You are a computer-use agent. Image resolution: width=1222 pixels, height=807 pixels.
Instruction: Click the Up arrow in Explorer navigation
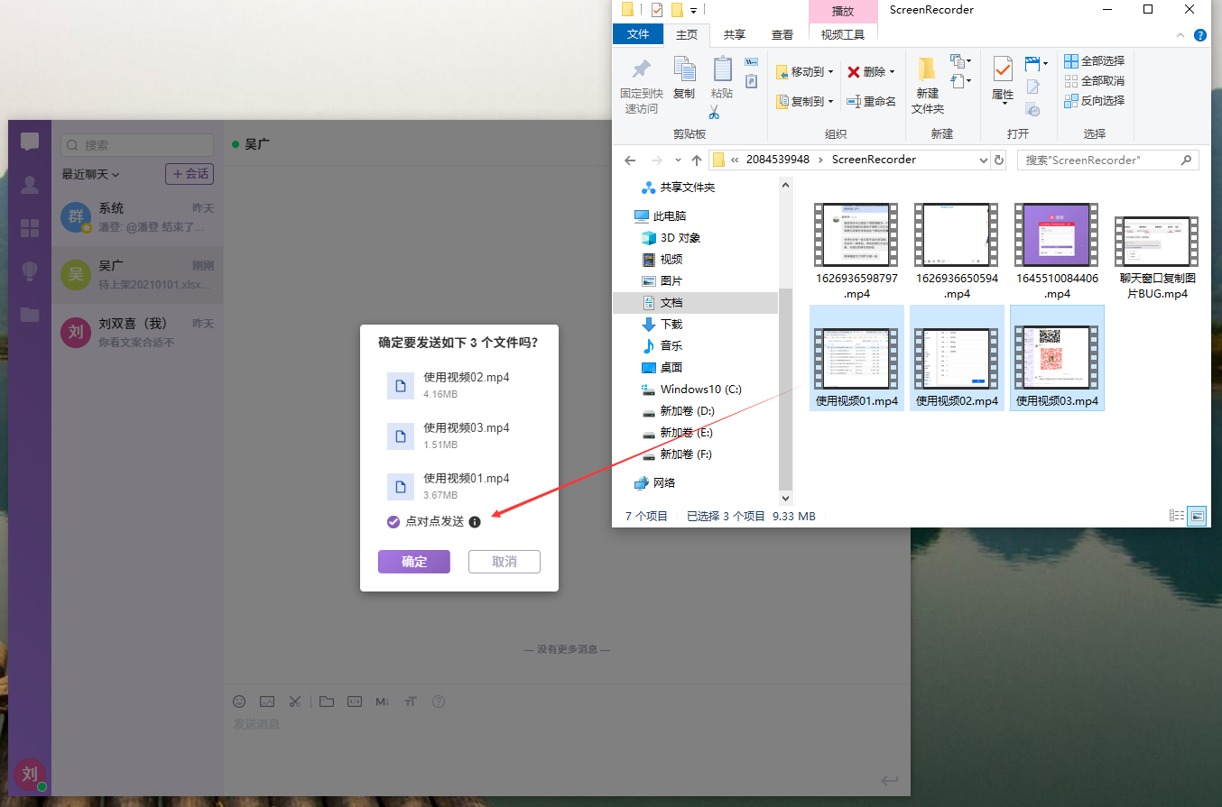[696, 160]
